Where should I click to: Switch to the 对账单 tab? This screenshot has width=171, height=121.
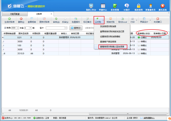click(x=39, y=14)
